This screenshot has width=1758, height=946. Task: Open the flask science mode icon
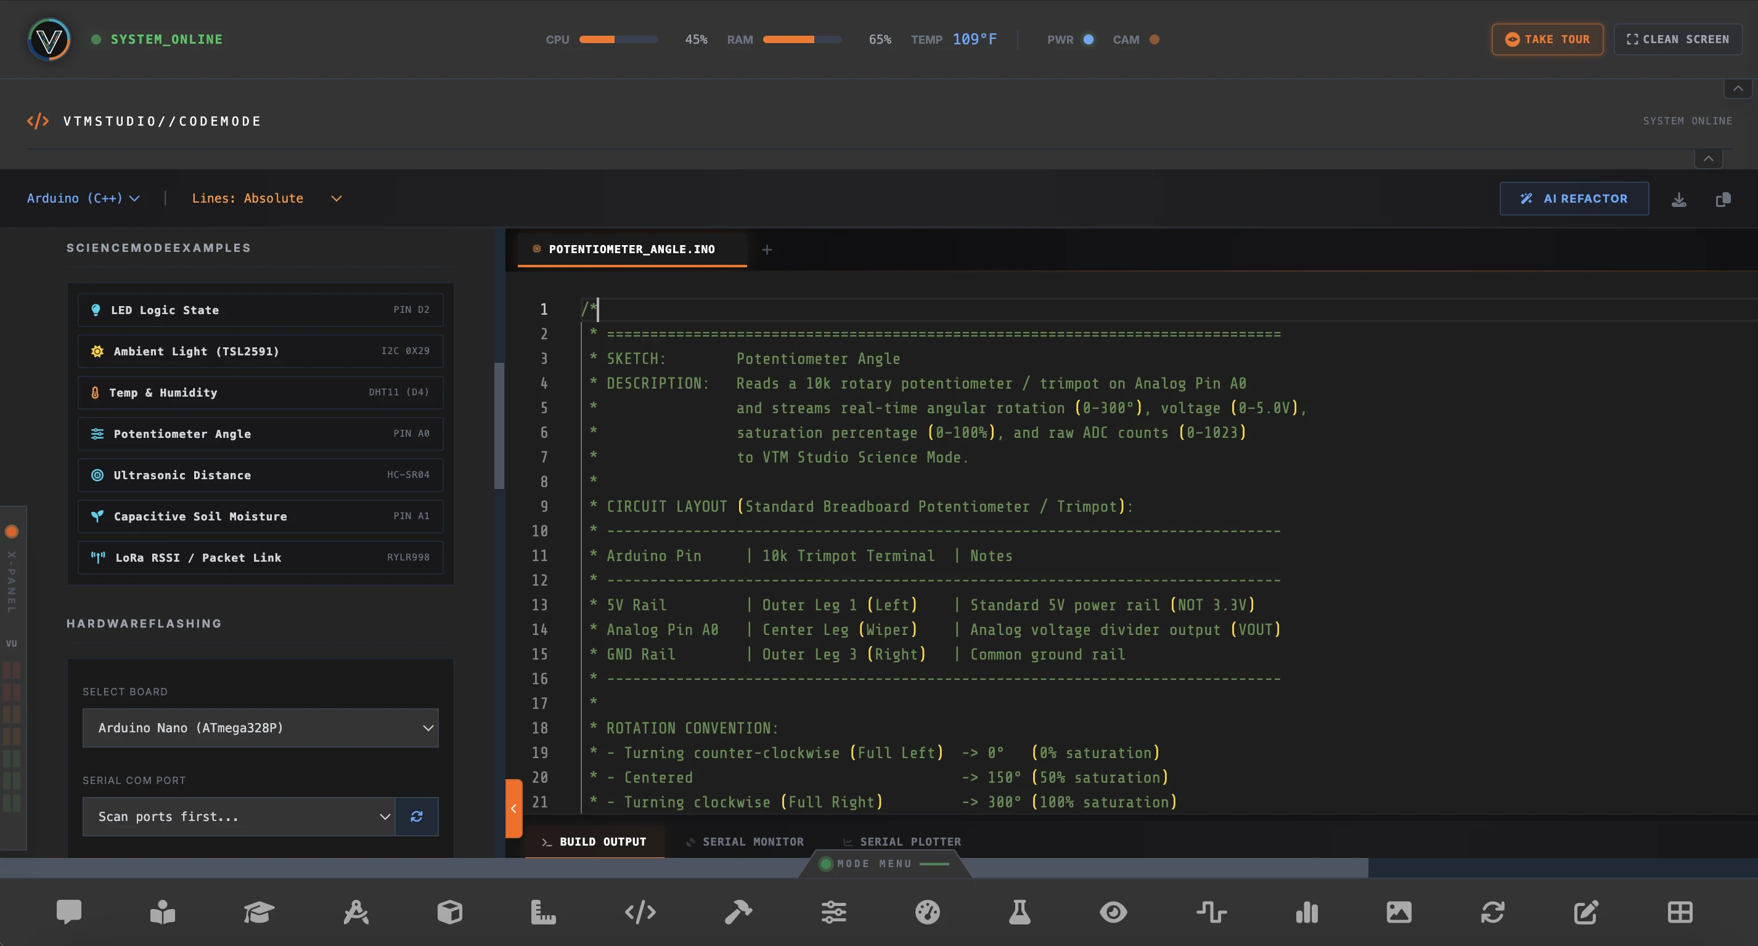[1020, 912]
